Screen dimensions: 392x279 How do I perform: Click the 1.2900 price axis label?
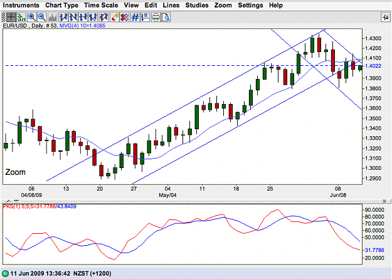(x=373, y=178)
